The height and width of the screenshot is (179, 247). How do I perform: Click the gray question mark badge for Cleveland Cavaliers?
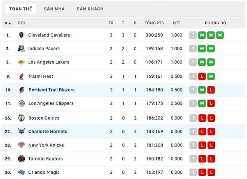(x=193, y=35)
